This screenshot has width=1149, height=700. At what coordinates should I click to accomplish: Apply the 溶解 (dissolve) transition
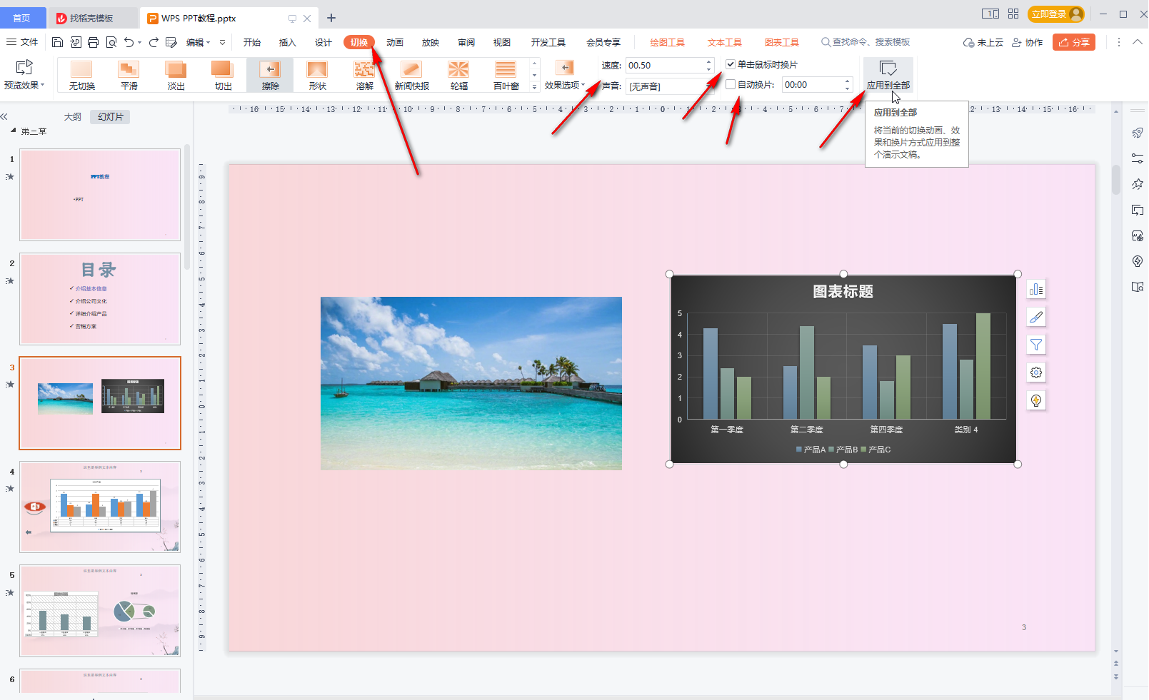[x=364, y=75]
